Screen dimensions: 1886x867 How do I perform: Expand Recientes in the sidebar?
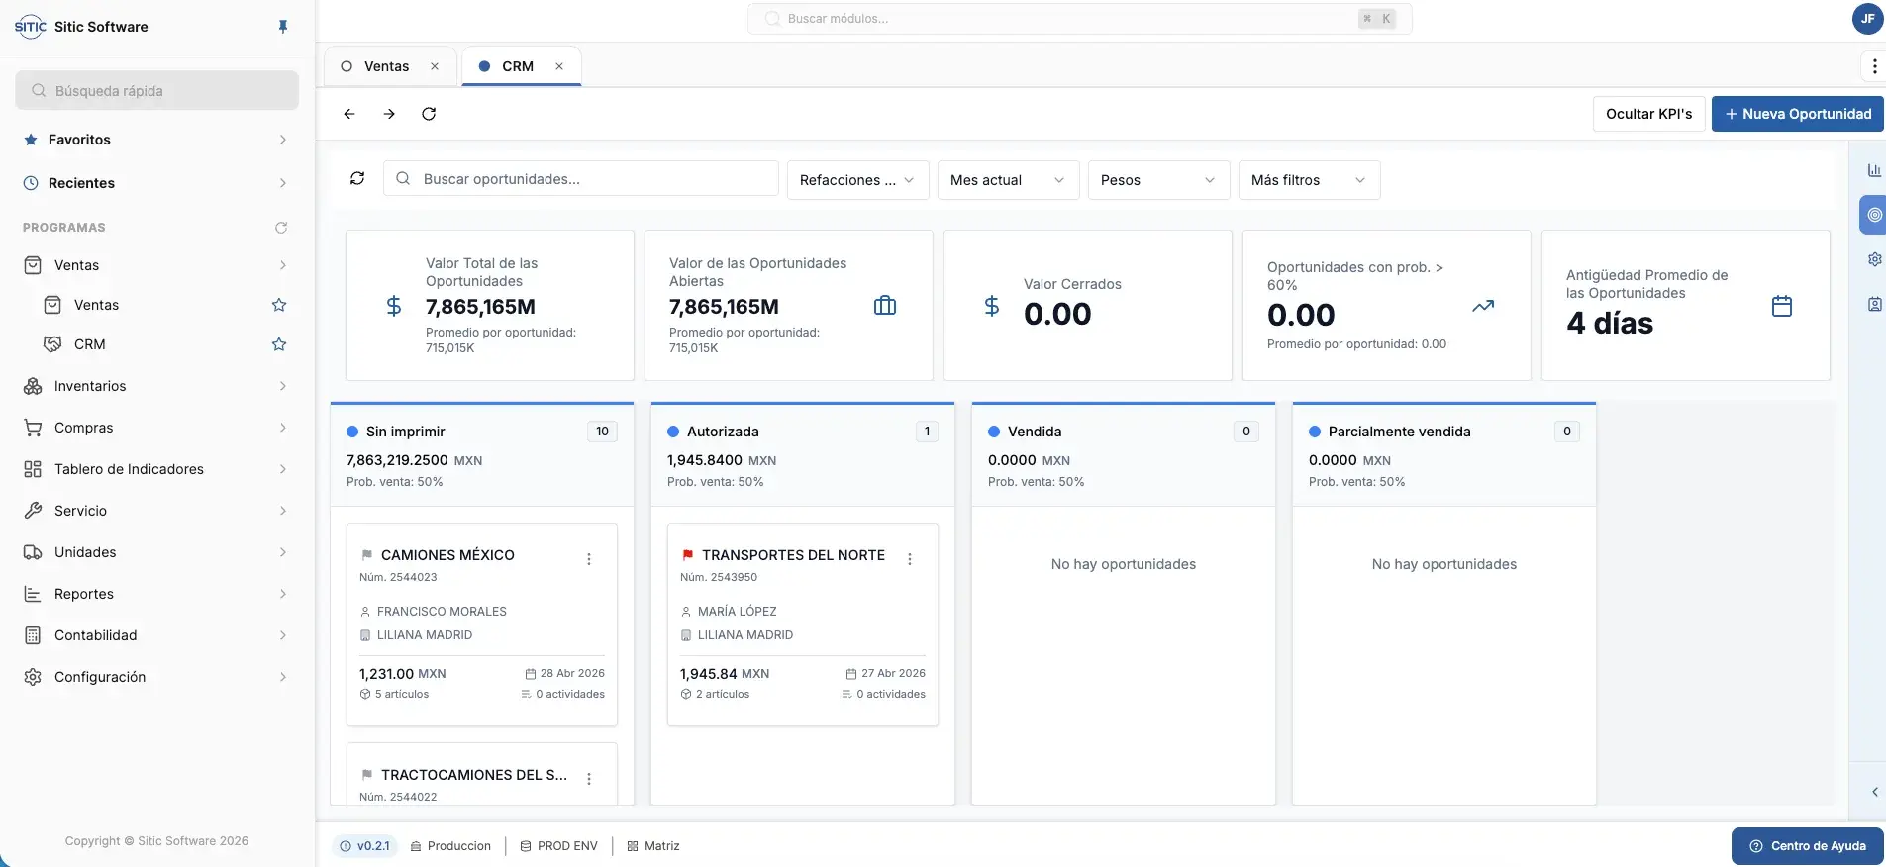pyautogui.click(x=156, y=183)
